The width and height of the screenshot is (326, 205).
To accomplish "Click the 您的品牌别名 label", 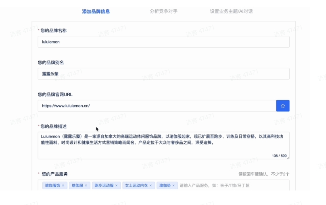I will 51,63.
